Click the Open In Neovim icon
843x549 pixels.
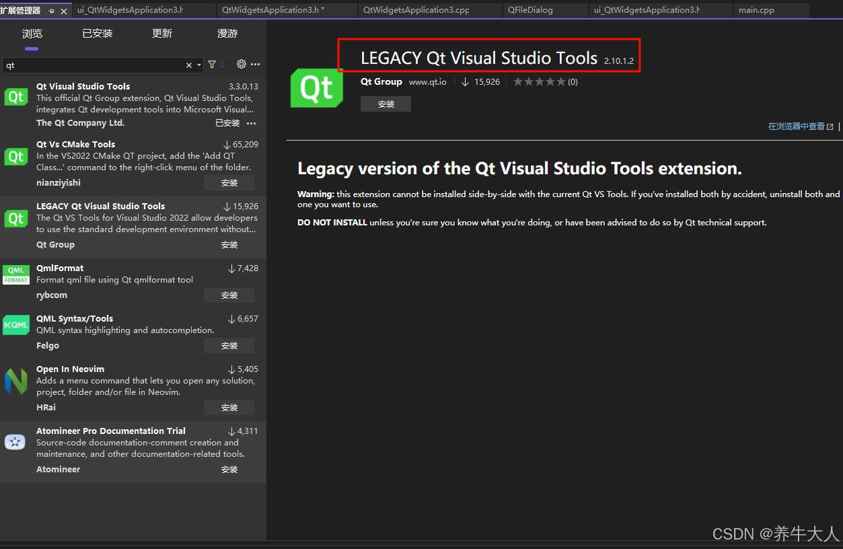point(15,381)
